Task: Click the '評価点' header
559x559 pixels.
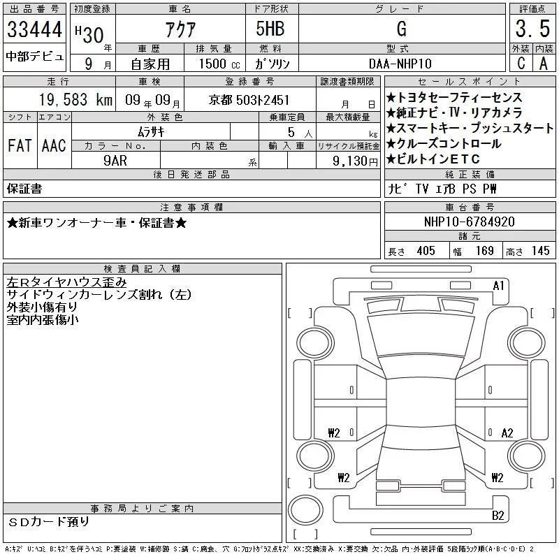Action: point(532,8)
